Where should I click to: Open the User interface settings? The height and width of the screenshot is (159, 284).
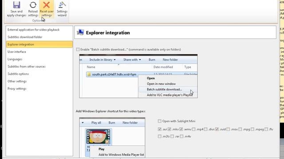click(39, 52)
